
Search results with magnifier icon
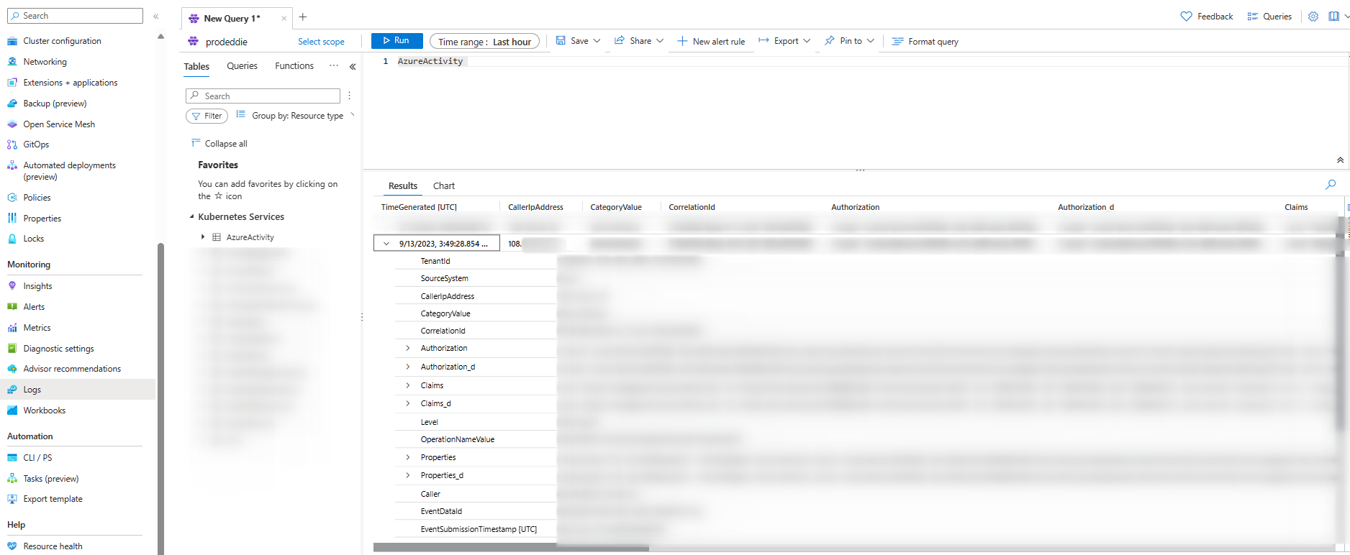pos(1331,185)
